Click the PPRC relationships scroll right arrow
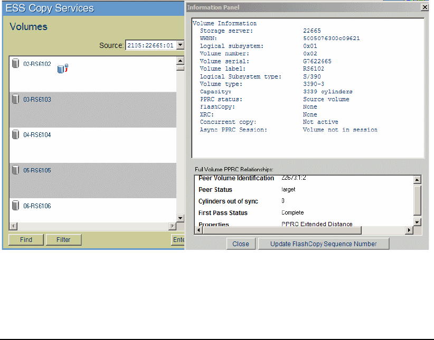The width and height of the screenshot is (434, 340). coord(409,230)
